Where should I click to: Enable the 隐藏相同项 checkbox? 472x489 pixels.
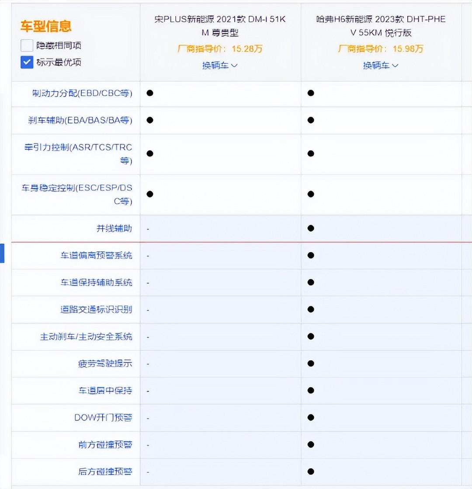(x=27, y=45)
